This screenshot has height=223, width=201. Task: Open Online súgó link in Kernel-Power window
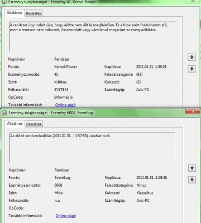click(x=65, y=105)
